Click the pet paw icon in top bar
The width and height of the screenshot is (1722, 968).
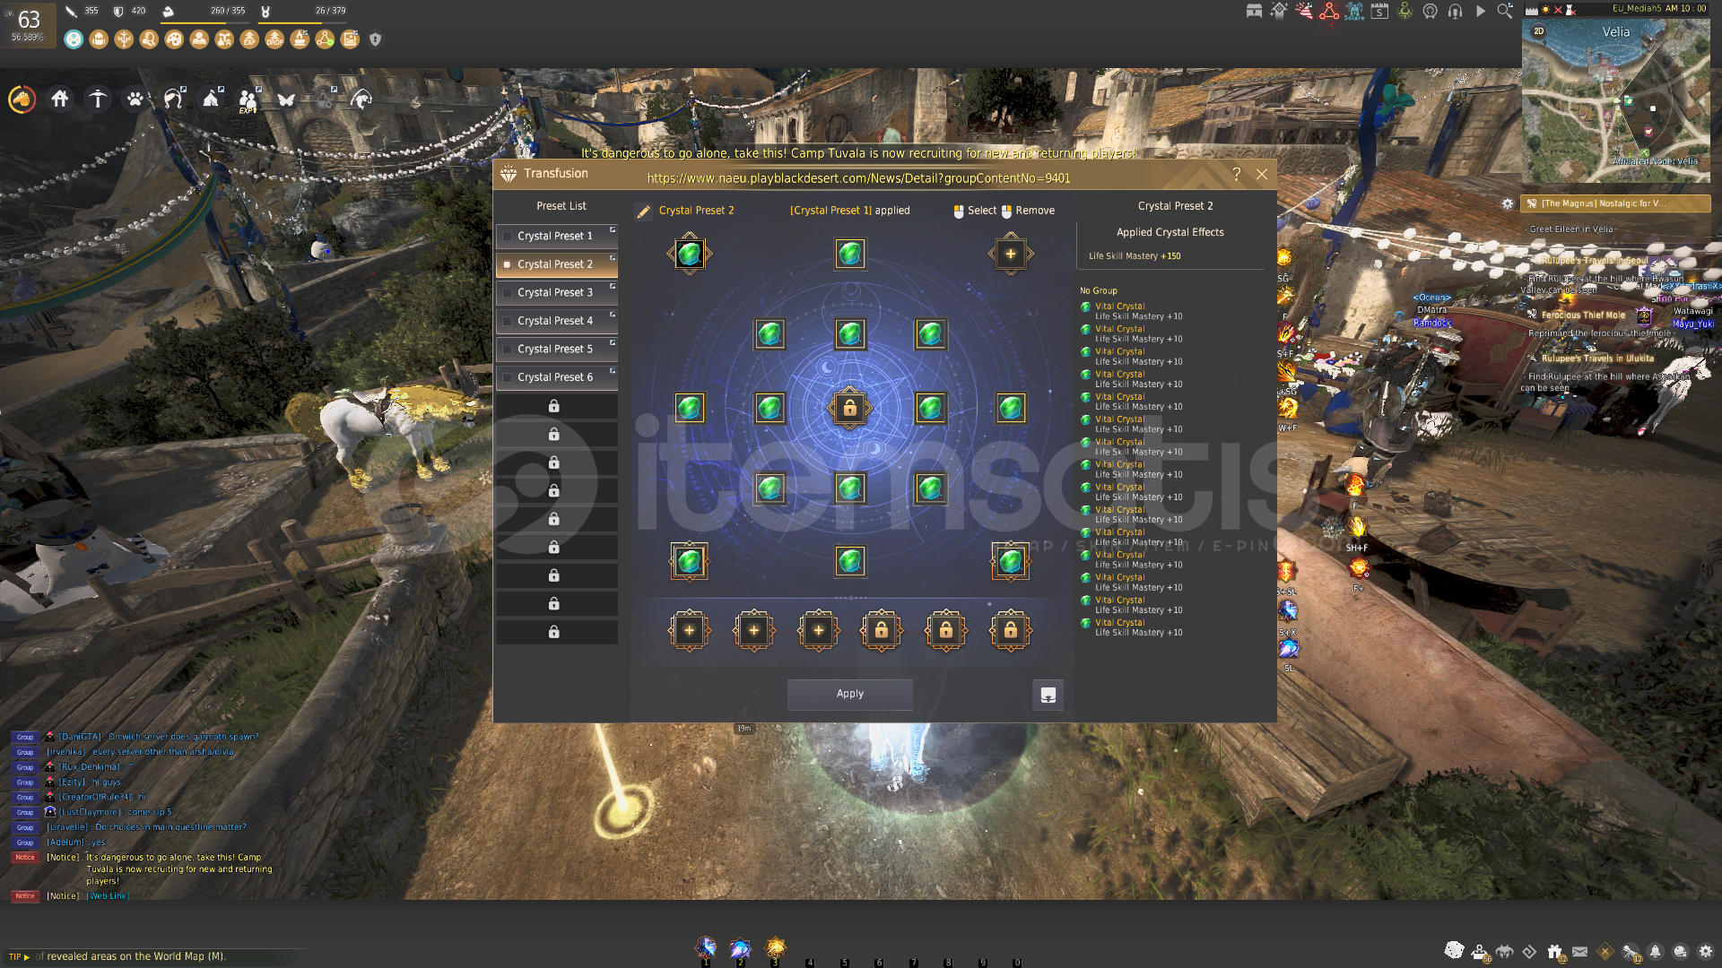click(135, 99)
